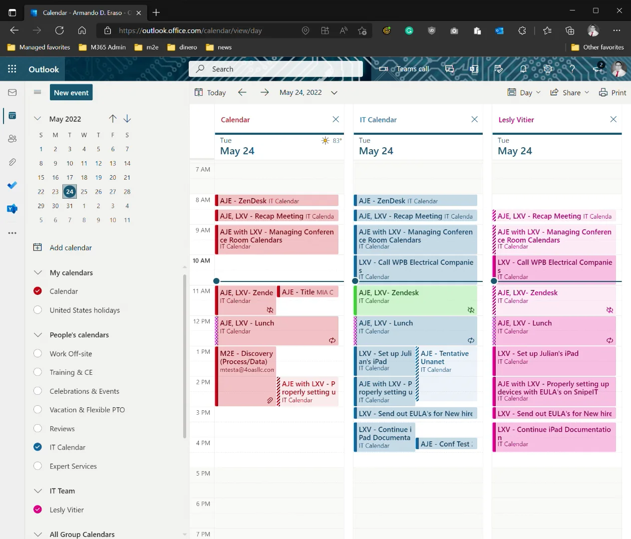The width and height of the screenshot is (631, 539).
Task: Open the date picker dropdown chevron
Action: (334, 92)
